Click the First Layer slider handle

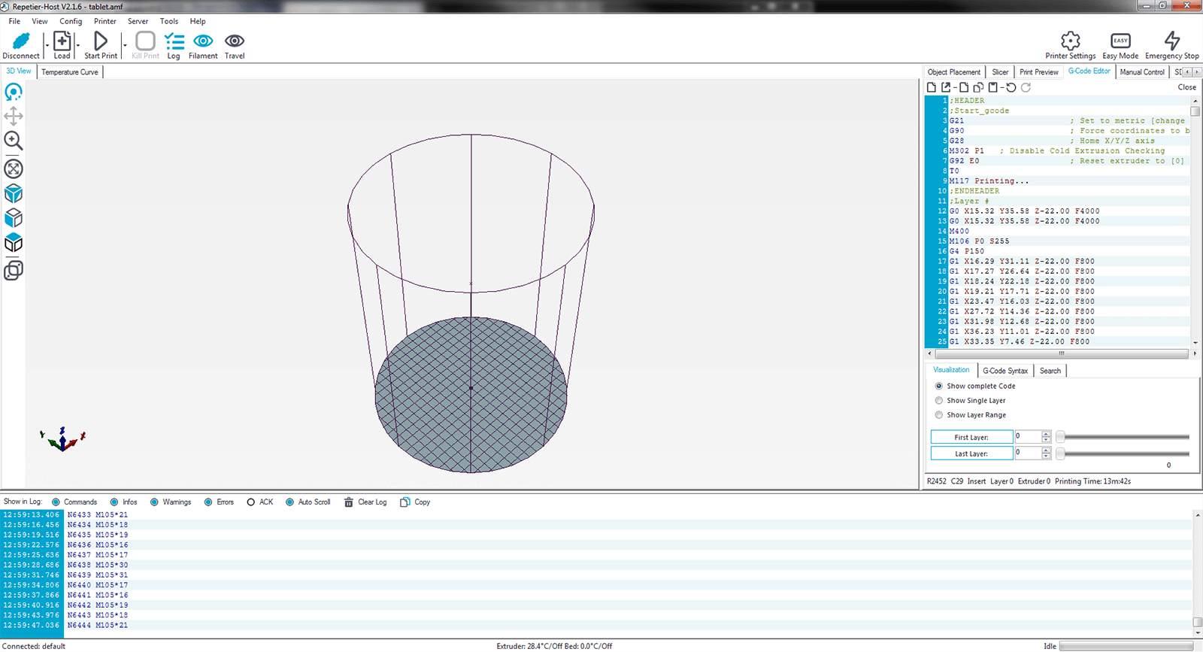pyautogui.click(x=1060, y=437)
